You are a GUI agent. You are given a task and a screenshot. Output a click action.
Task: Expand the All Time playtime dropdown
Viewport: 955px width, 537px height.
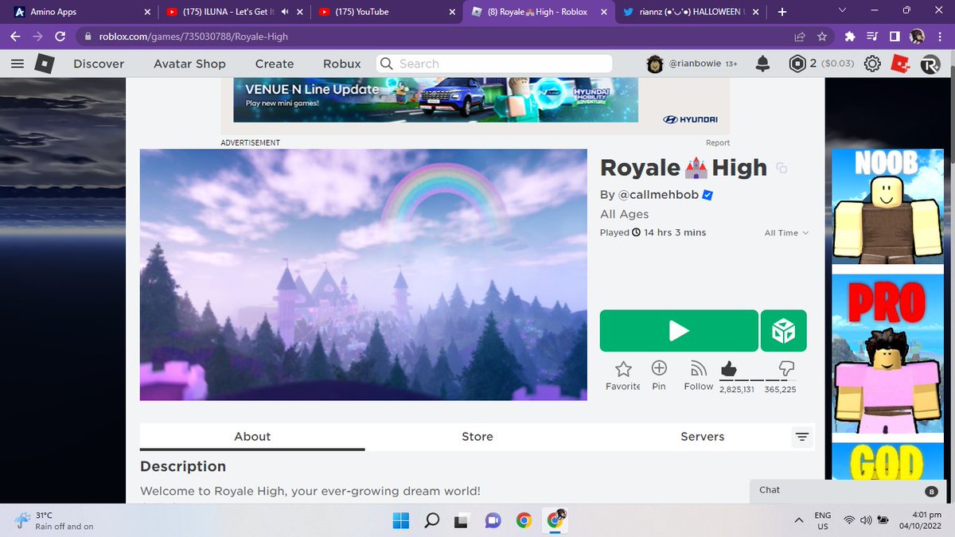pos(786,233)
